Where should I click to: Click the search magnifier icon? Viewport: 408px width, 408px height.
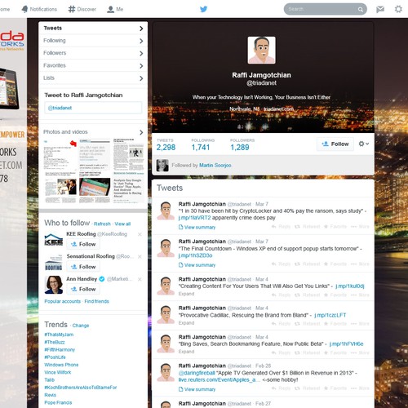pos(360,10)
